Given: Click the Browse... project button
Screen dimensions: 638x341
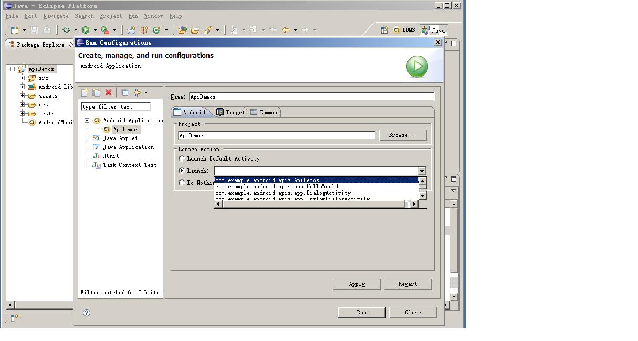Looking at the screenshot, I should point(403,135).
